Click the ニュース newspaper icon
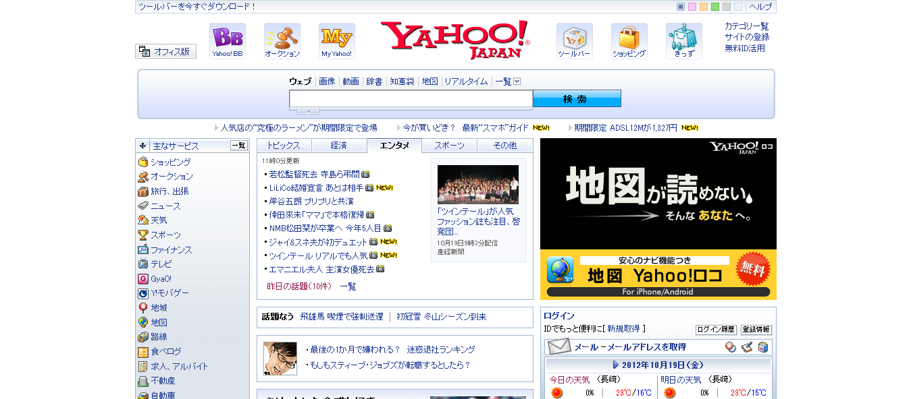Image resolution: width=911 pixels, height=399 pixels. [143, 206]
